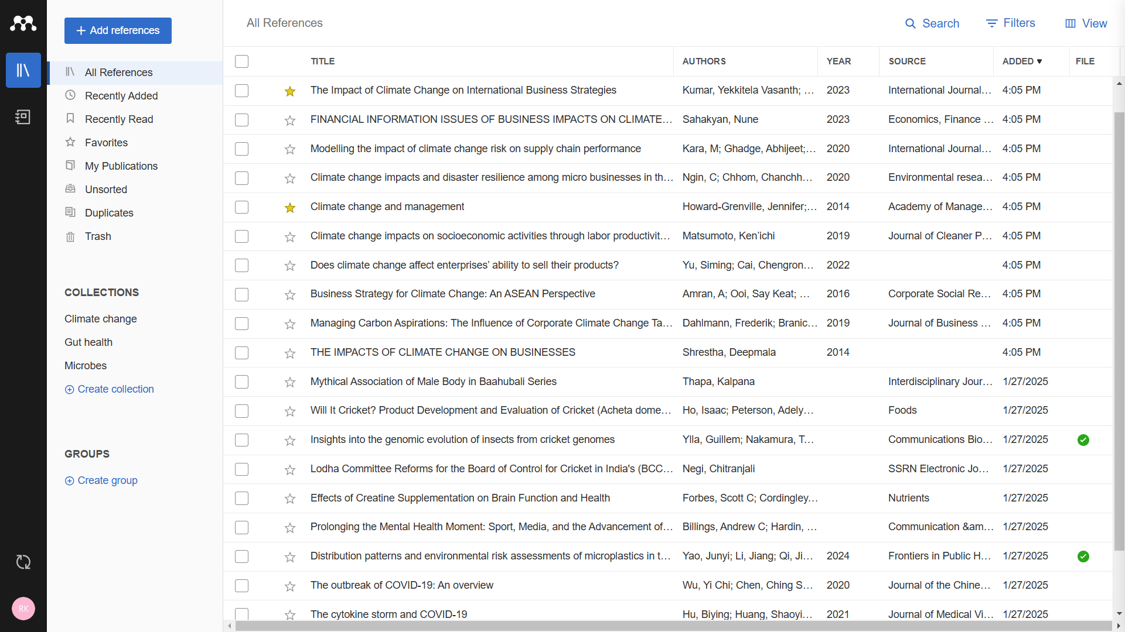The height and width of the screenshot is (632, 1125).
Task: Open the Library view icon
Action: 23,70
